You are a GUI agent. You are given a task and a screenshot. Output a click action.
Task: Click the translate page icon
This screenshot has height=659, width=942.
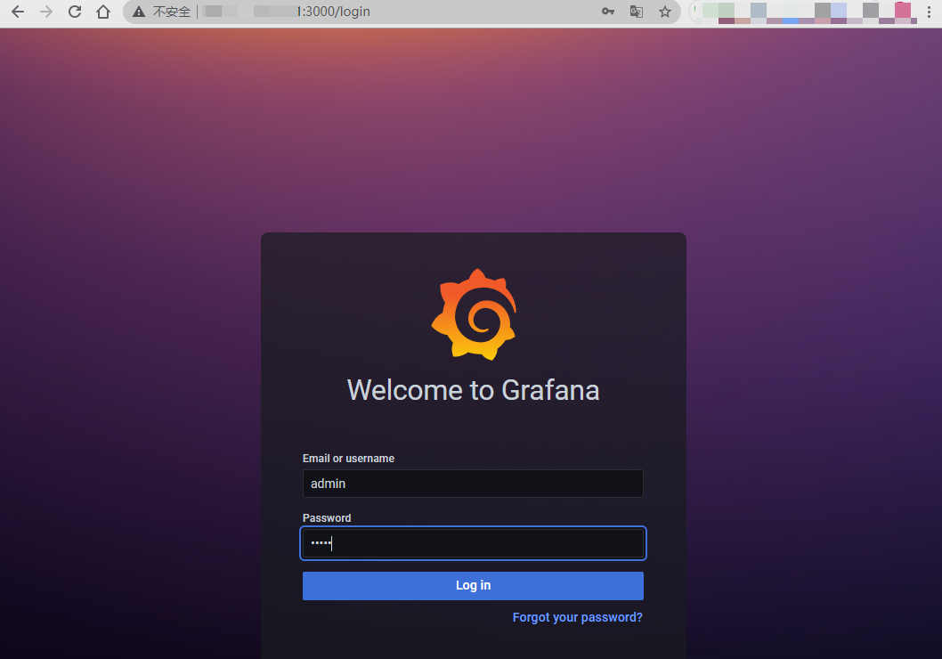pos(636,12)
